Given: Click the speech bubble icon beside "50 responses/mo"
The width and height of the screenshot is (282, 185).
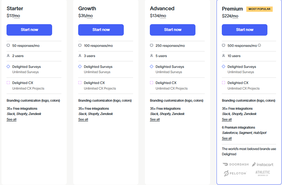Looking at the screenshot, I should click(x=8, y=45).
